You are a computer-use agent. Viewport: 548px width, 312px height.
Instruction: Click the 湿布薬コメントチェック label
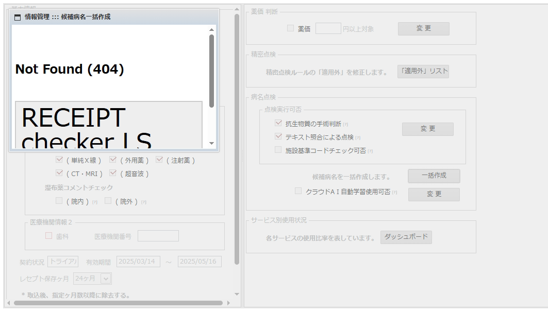pyautogui.click(x=79, y=188)
